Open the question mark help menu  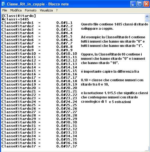pyautogui.click(x=57, y=10)
